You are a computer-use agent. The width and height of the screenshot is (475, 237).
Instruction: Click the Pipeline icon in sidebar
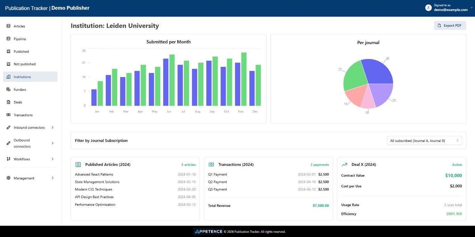pos(8,39)
